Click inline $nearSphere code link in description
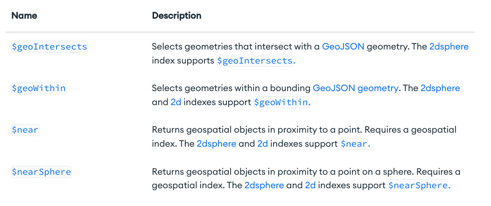This screenshot has height=206, width=491. pos(418,185)
